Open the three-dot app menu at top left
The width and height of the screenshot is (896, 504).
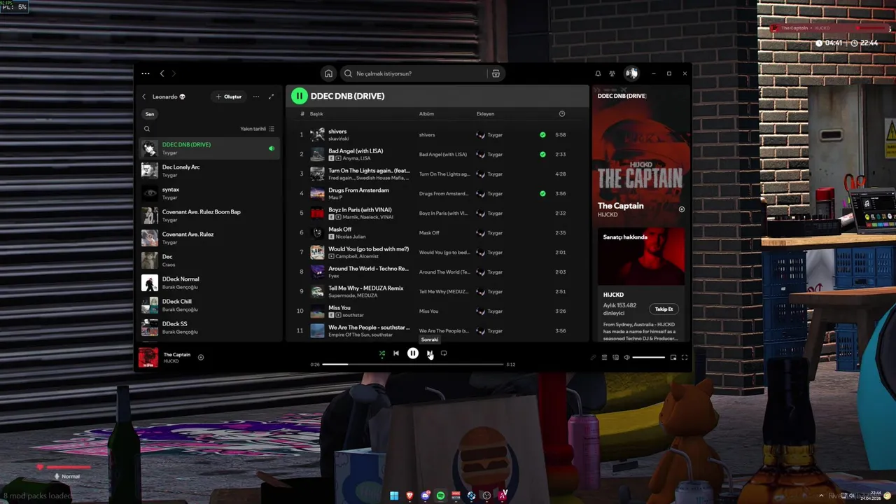pos(145,73)
